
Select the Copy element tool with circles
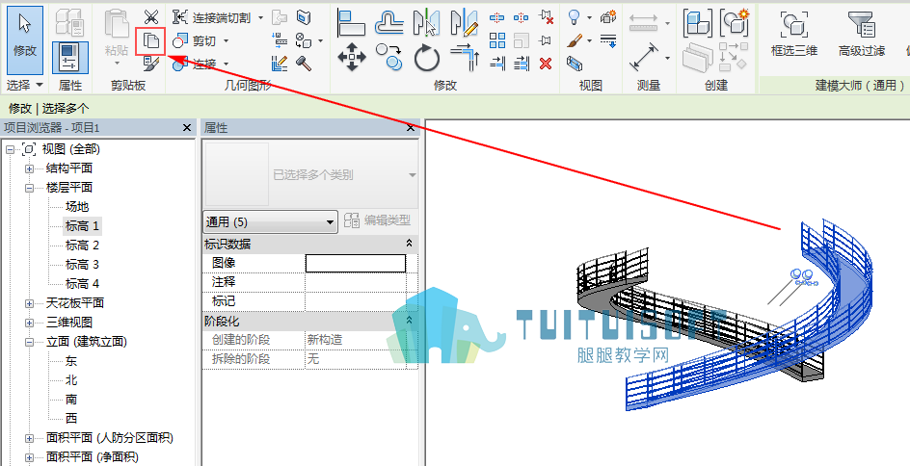(x=388, y=57)
